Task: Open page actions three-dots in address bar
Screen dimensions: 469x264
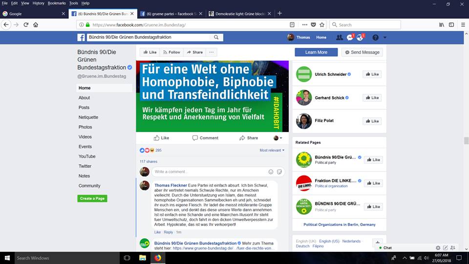Action: coord(304,25)
